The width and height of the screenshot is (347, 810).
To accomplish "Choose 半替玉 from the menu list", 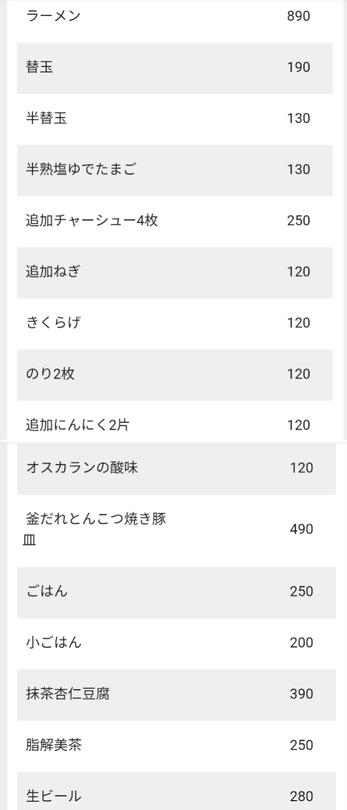I will 46,119.
